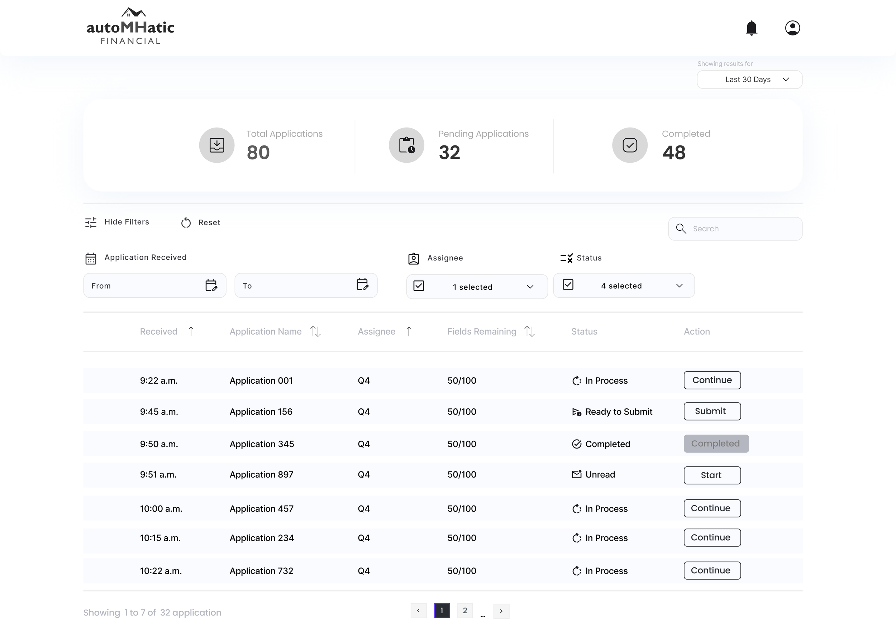Click the Completed checkmark circle icon
Viewport: 896px width, 633px height.
tap(630, 145)
